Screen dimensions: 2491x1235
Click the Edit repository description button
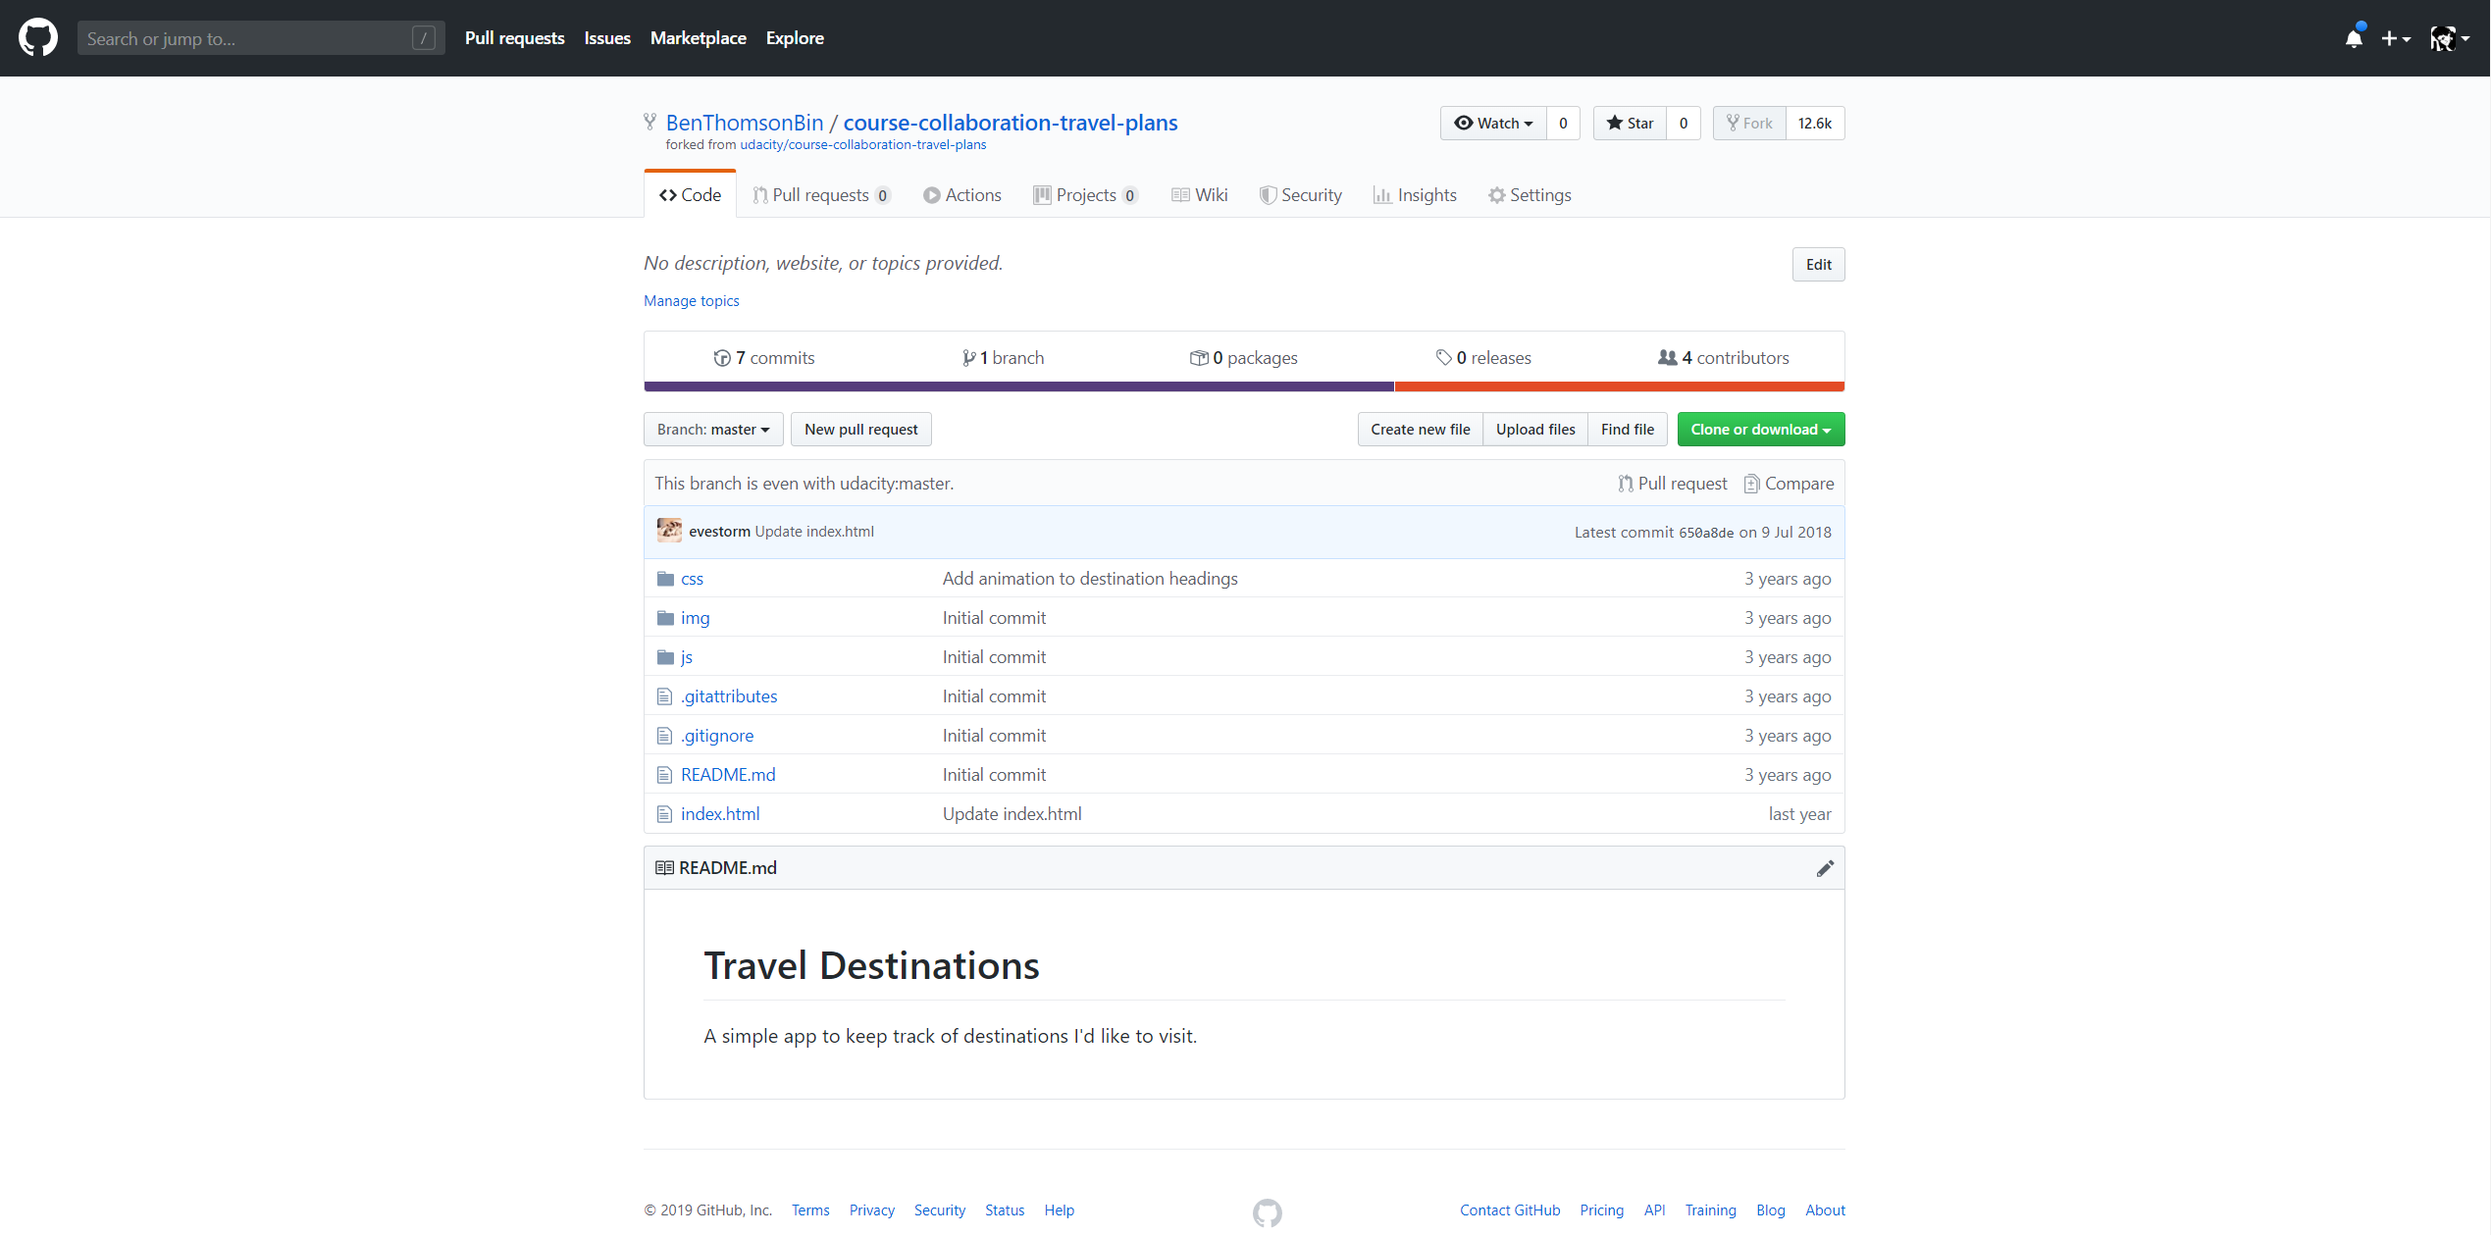[x=1817, y=264]
